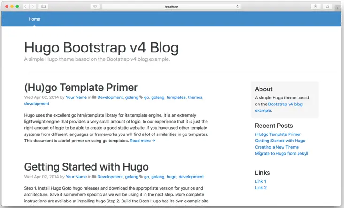Open the (Hu)go Template Primer post heading

(x=81, y=87)
